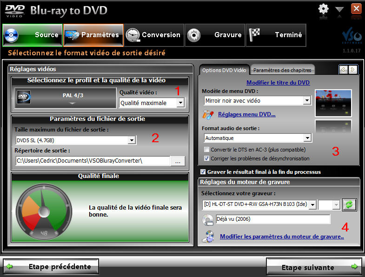365x277 pixels.
Task: Open the Qualité vidéo dropdown
Action: point(152,103)
